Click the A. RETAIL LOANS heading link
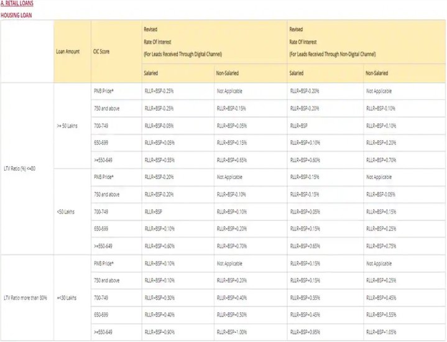Viewport: 447px width, 342px height. pos(17,4)
